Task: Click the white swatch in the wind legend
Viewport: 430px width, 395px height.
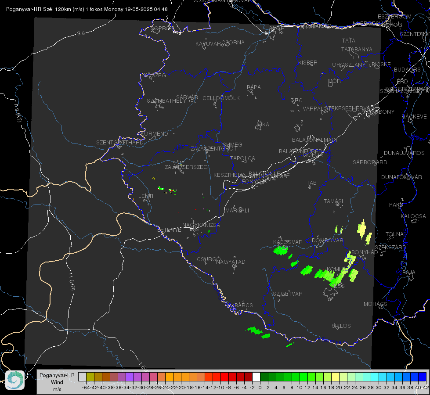Action: pos(256,377)
